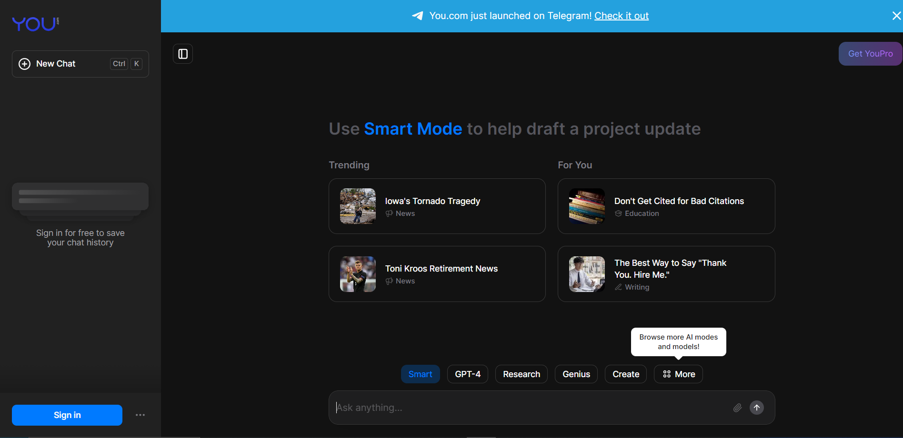Image resolution: width=903 pixels, height=438 pixels.
Task: Click News category under Iowa's Tornado Tragedy
Action: coord(401,214)
